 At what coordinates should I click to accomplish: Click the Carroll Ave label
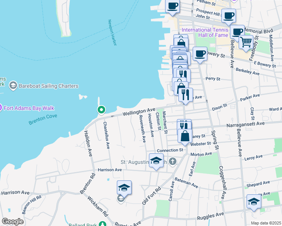click(172, 191)
